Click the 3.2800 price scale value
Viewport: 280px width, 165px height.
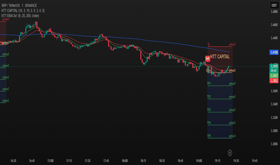point(274,144)
